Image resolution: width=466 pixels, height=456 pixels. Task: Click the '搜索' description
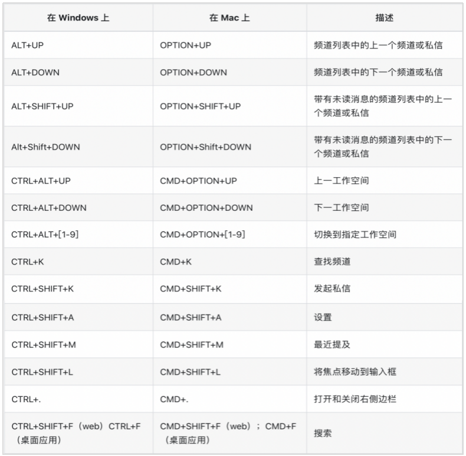385,433
